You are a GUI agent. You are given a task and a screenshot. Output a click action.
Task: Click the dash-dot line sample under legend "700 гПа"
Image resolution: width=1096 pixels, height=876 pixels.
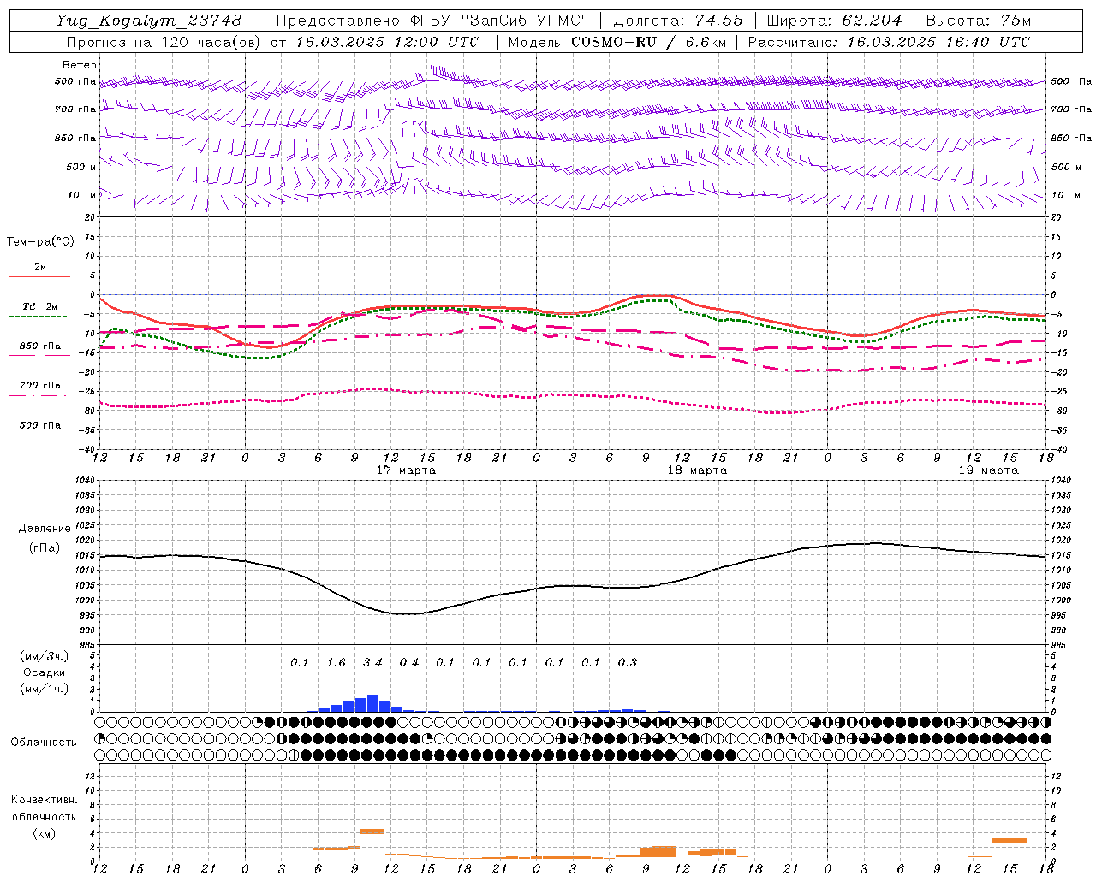pos(39,396)
